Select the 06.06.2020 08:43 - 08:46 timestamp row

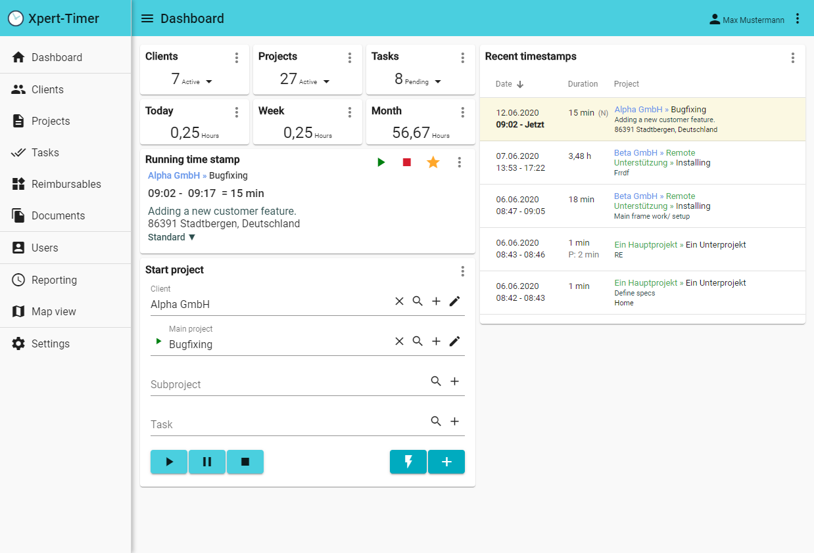pyautogui.click(x=642, y=250)
